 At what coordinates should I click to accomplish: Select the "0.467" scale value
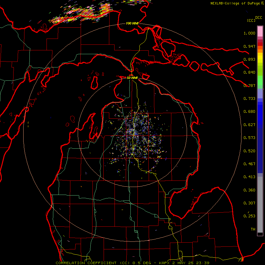249,164
